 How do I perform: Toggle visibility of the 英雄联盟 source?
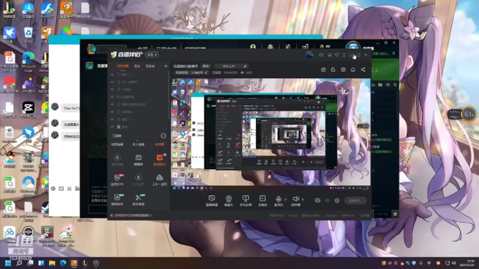(x=112, y=97)
